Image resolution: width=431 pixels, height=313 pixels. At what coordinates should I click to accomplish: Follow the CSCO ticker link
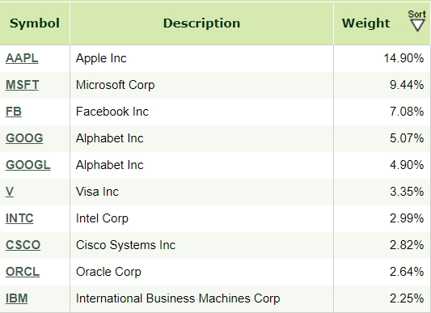coord(23,245)
